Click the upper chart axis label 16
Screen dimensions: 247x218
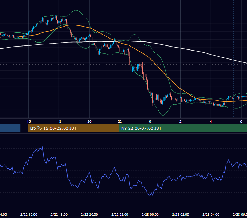[x=29, y=122]
